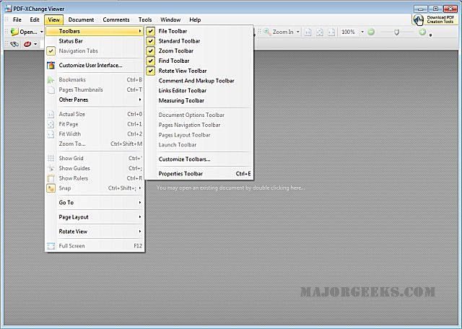Click the Fit Width menu icon
Image resolution: width=462 pixels, height=329 pixels.
[51, 134]
